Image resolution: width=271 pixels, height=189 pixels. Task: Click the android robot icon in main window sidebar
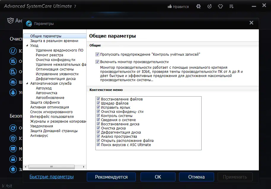13,92
